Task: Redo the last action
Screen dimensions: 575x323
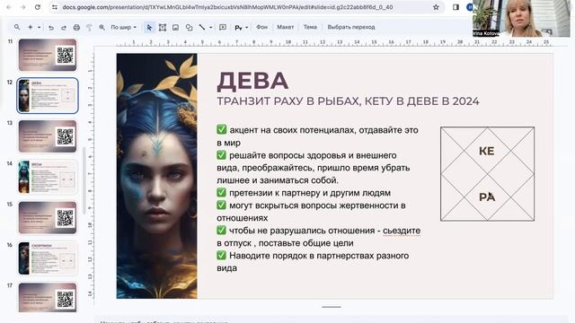Action: click(x=64, y=28)
